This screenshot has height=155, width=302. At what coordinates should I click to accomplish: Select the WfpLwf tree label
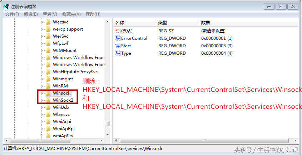click(60, 43)
